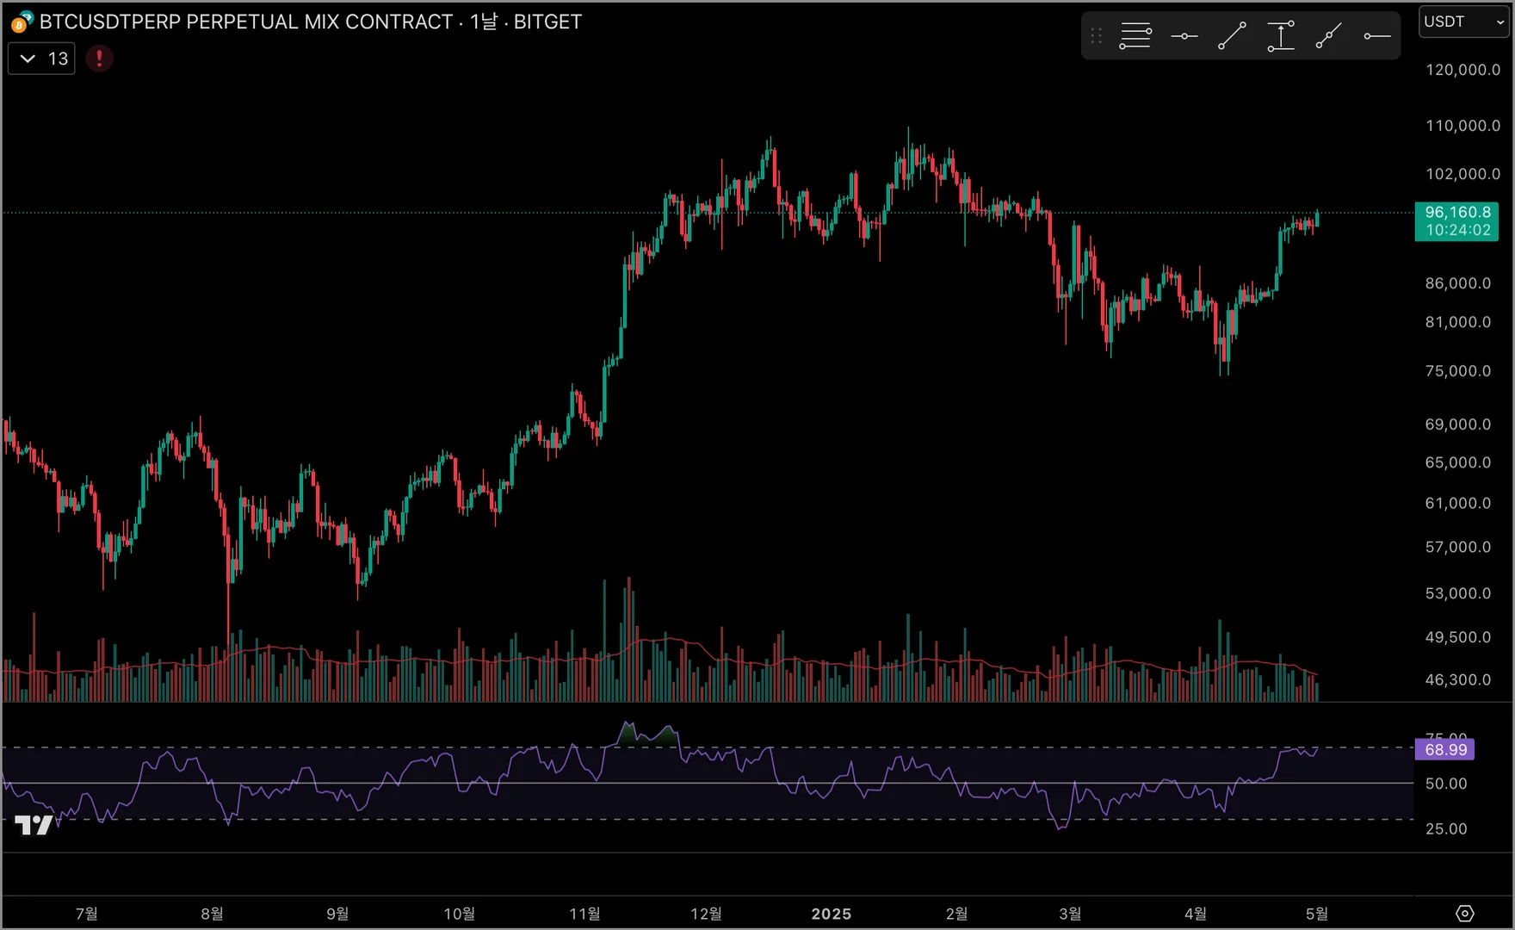Click the 65,000.0 price scale label

click(x=1458, y=462)
